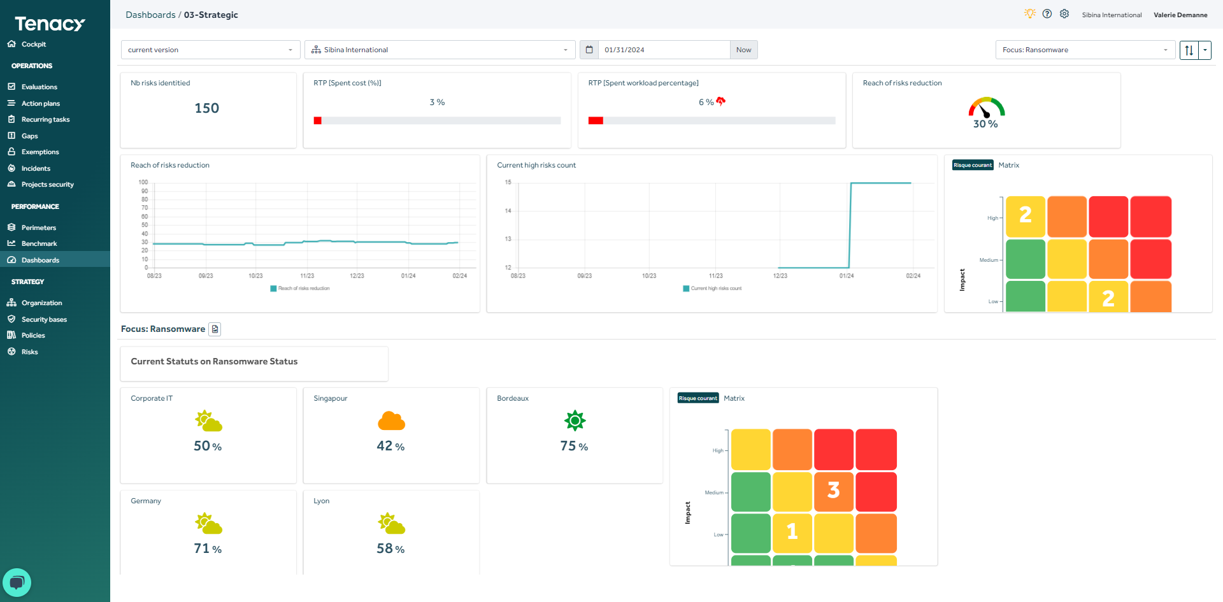Open Benchmark under Performance

[x=39, y=243]
